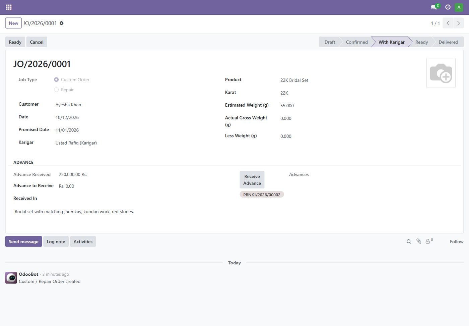Open the user avatar menu
Screen dimensions: 469x326
459,7
